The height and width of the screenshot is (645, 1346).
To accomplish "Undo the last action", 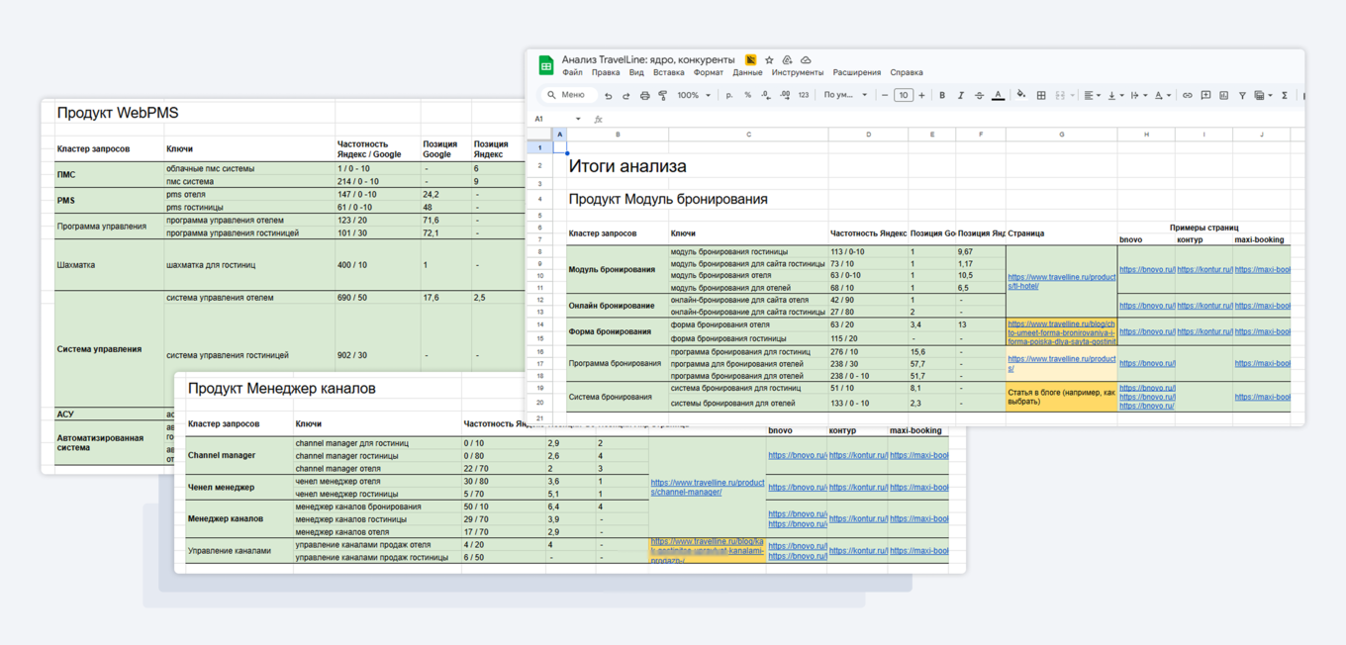I will point(608,96).
